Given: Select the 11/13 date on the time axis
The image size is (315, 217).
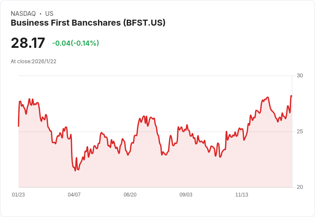Looking at the screenshot, I should pos(242,195).
